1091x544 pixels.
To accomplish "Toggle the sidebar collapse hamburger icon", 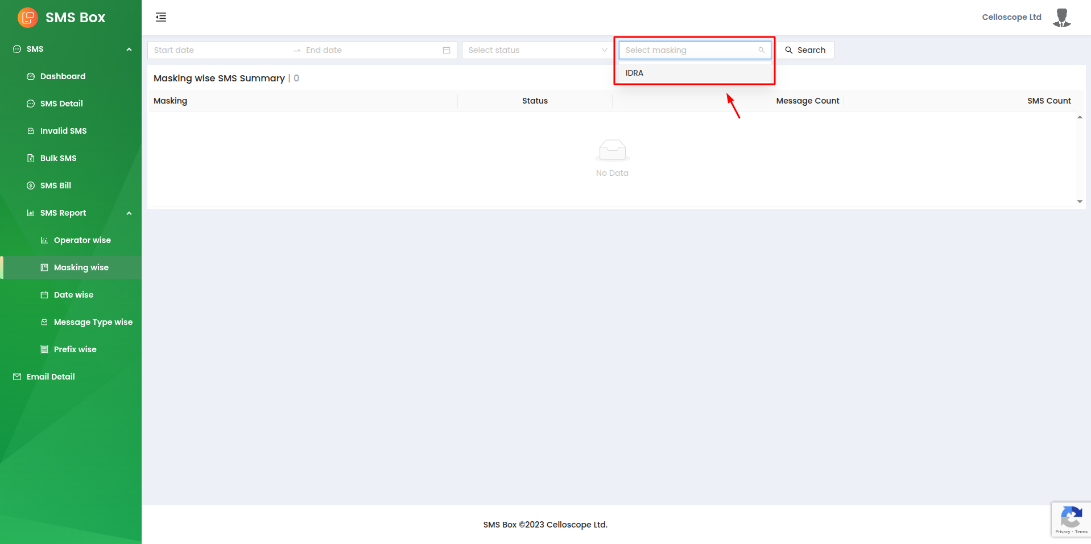I will click(x=161, y=17).
